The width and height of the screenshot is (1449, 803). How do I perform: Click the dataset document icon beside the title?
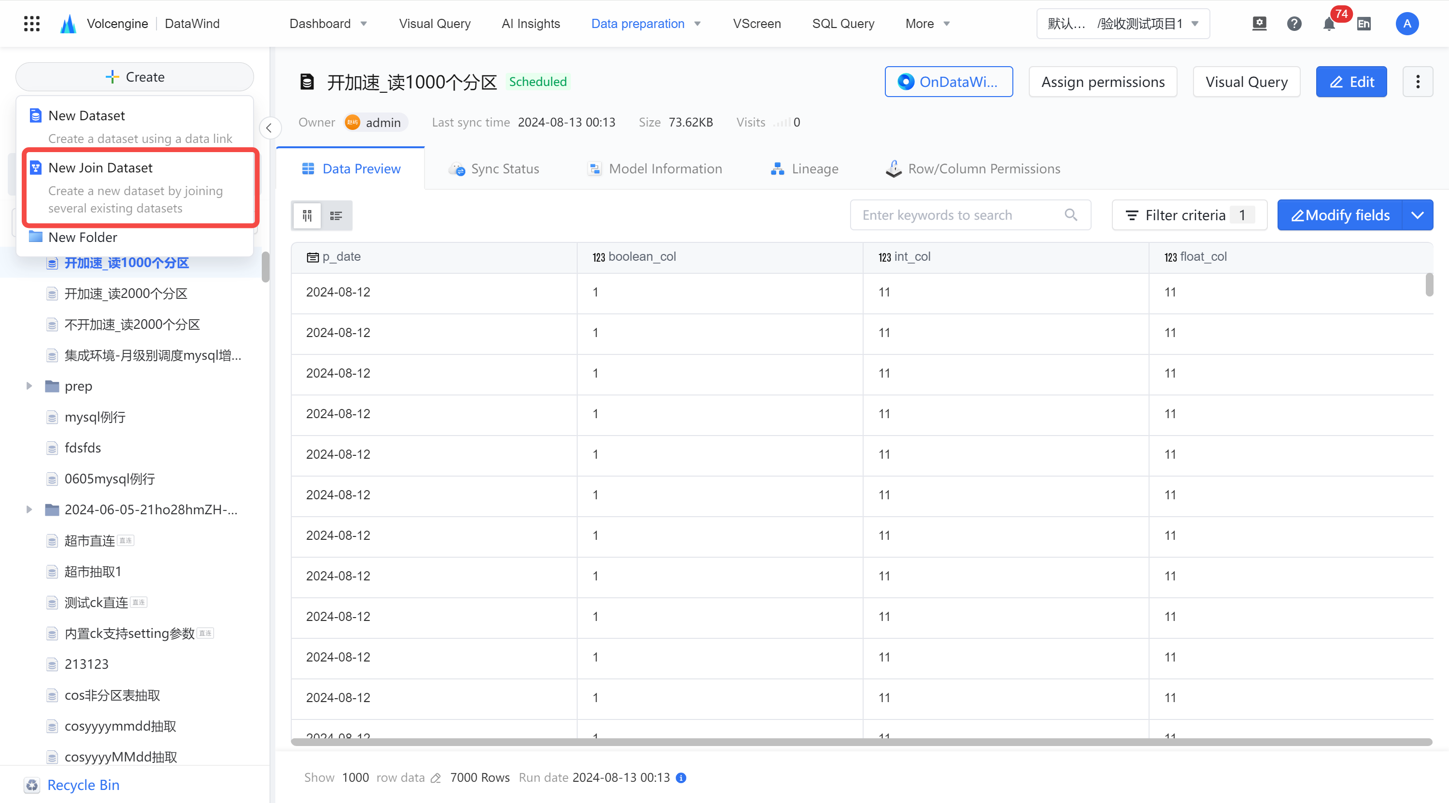point(307,82)
